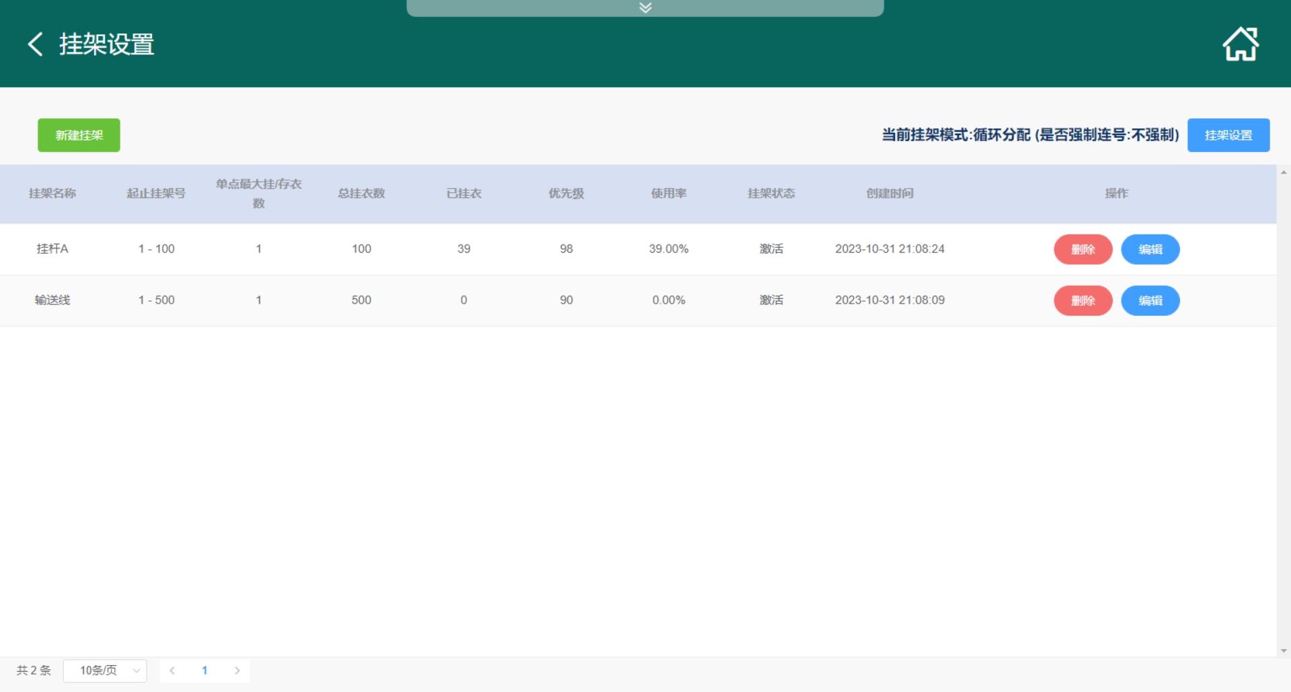The image size is (1291, 692).
Task: Go to previous page arrow
Action: pos(172,671)
